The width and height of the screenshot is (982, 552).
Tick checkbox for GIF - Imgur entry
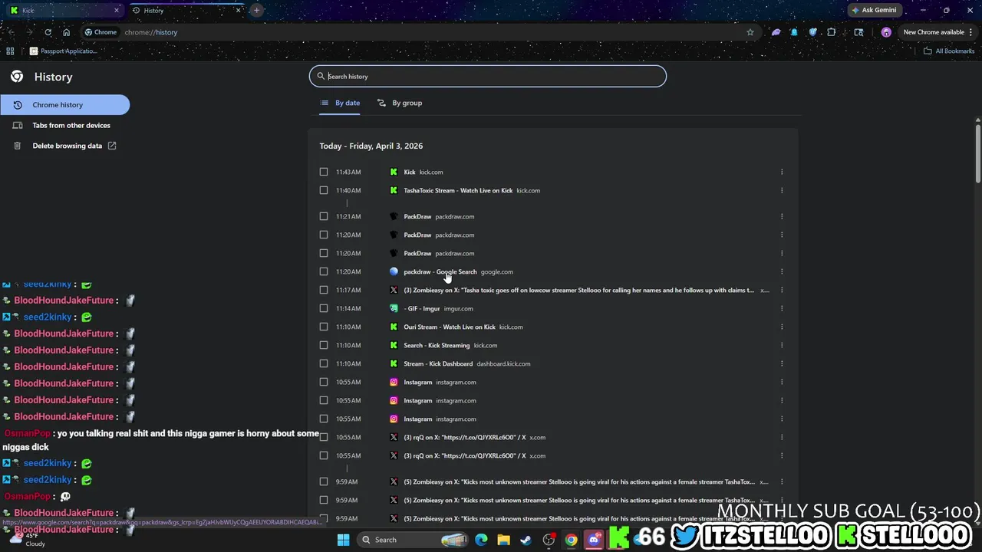coord(324,308)
